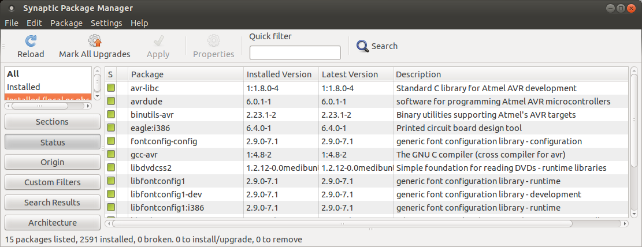This screenshot has width=642, height=247.
Task: Toggle status box for avr-libc package
Action: click(110, 88)
